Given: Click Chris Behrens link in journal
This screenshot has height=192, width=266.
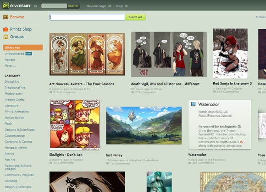Looking at the screenshot, I should coord(209,131).
